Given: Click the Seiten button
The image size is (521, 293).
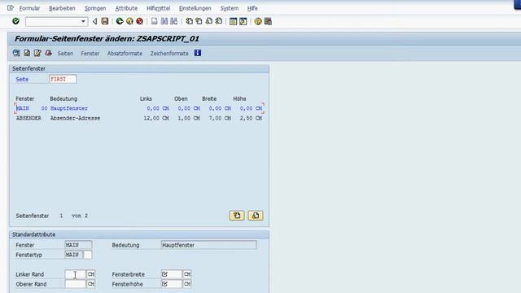Looking at the screenshot, I should 65,53.
